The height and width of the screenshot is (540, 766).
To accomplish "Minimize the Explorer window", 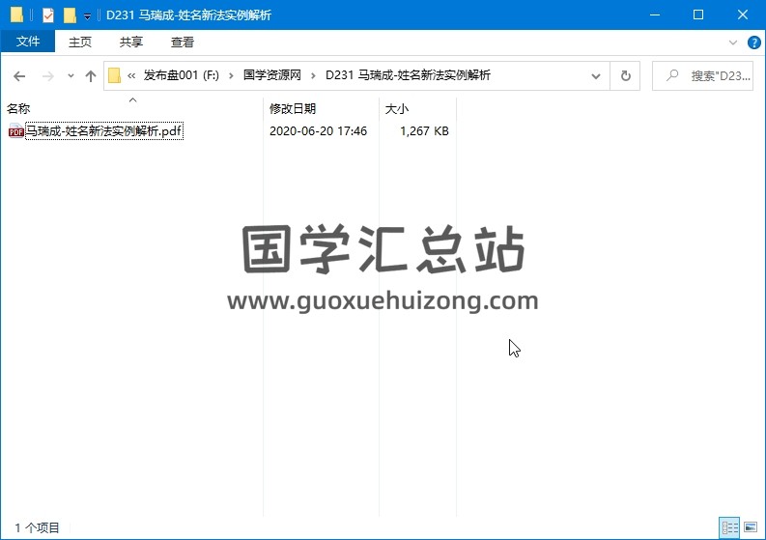I will point(655,14).
